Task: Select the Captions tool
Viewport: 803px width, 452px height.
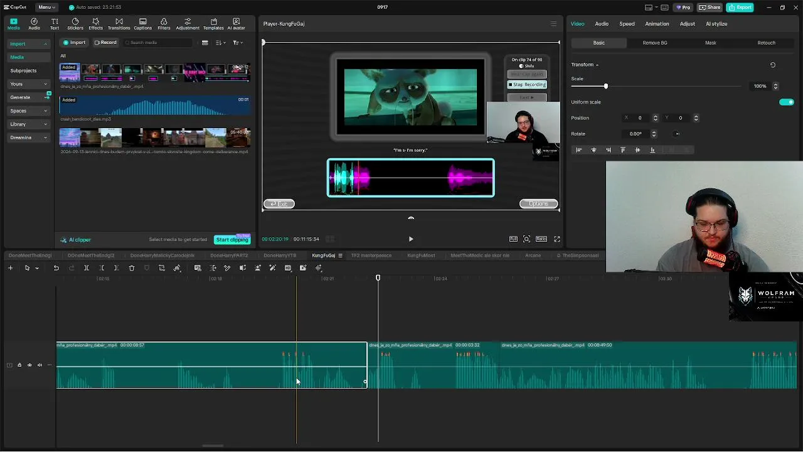Action: coord(142,24)
